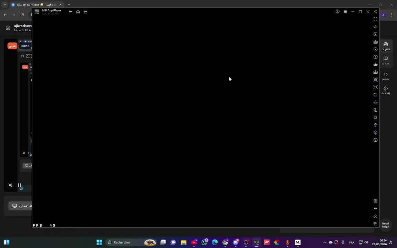
Task: Click the browser profile avatar A
Action: (383, 15)
